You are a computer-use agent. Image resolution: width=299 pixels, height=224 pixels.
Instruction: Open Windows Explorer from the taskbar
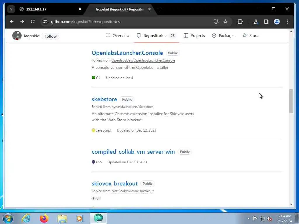pos(62,218)
